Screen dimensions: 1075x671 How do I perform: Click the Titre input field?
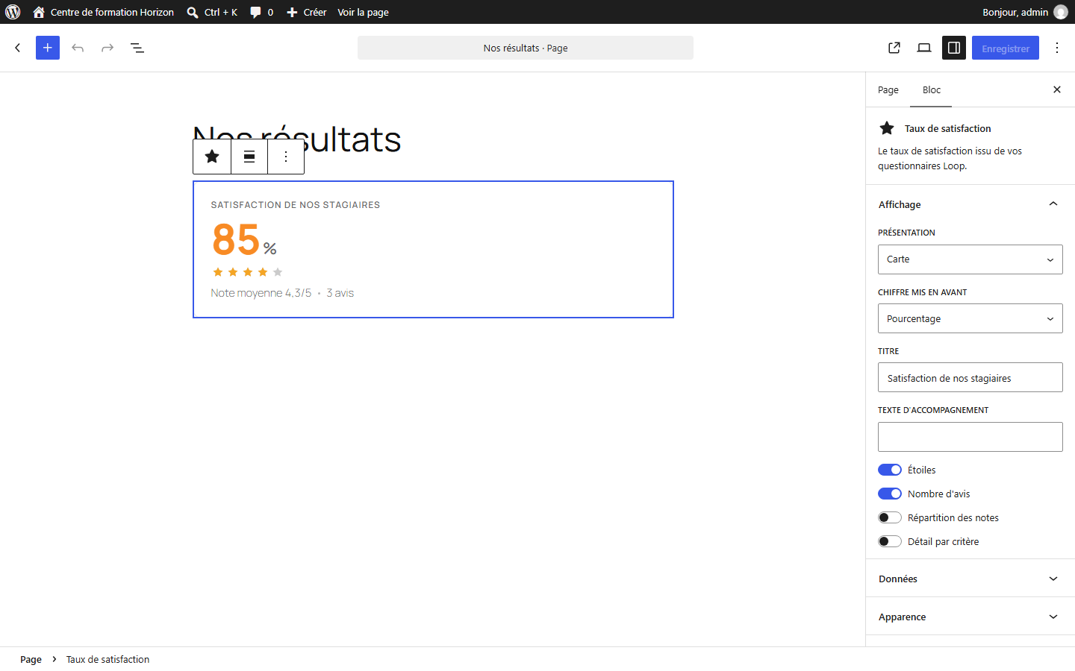click(970, 377)
